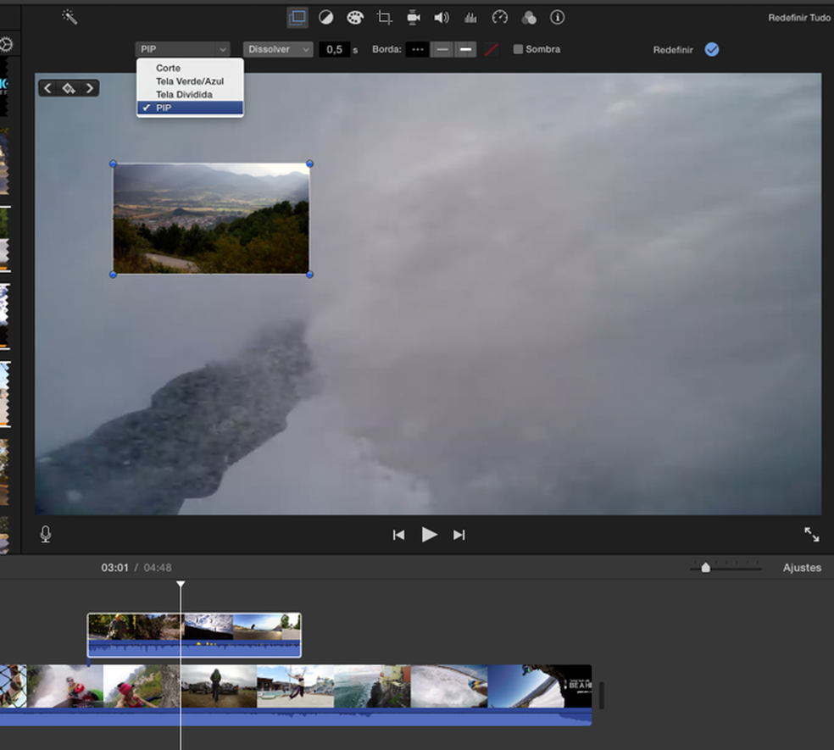Screen dimensions: 834x750
Task: Open the Ajustes timeline settings
Action: [802, 568]
